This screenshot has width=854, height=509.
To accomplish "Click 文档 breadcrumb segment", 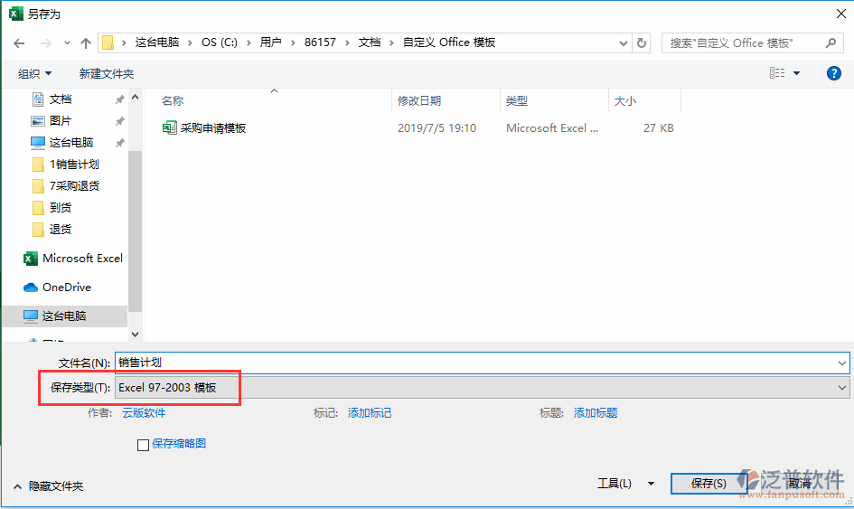I will click(370, 42).
